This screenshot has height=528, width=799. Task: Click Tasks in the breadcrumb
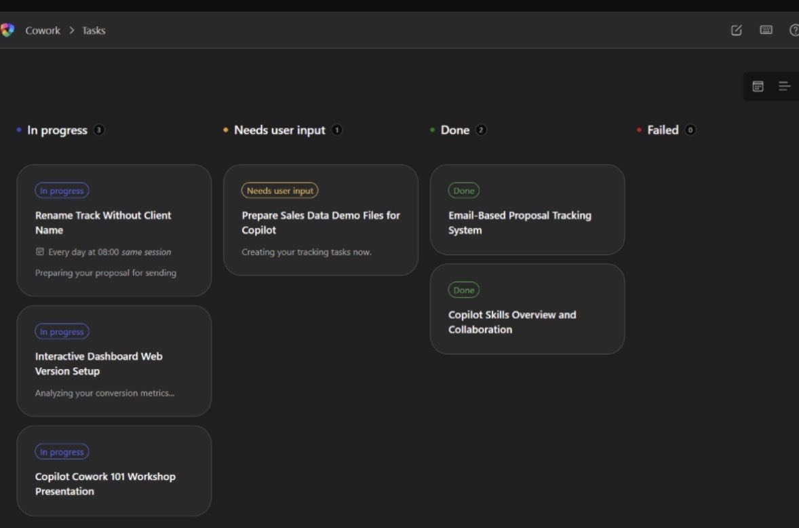tap(94, 31)
